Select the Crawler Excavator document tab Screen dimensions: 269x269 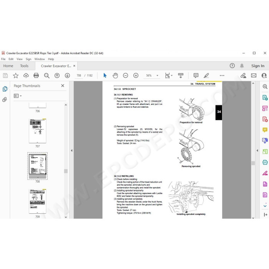pyautogui.click(x=56, y=66)
